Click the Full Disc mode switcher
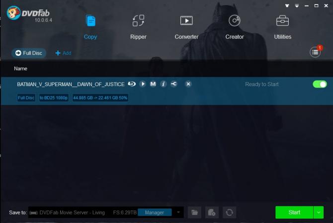Viewport: 333px width, 223px height. (x=29, y=53)
